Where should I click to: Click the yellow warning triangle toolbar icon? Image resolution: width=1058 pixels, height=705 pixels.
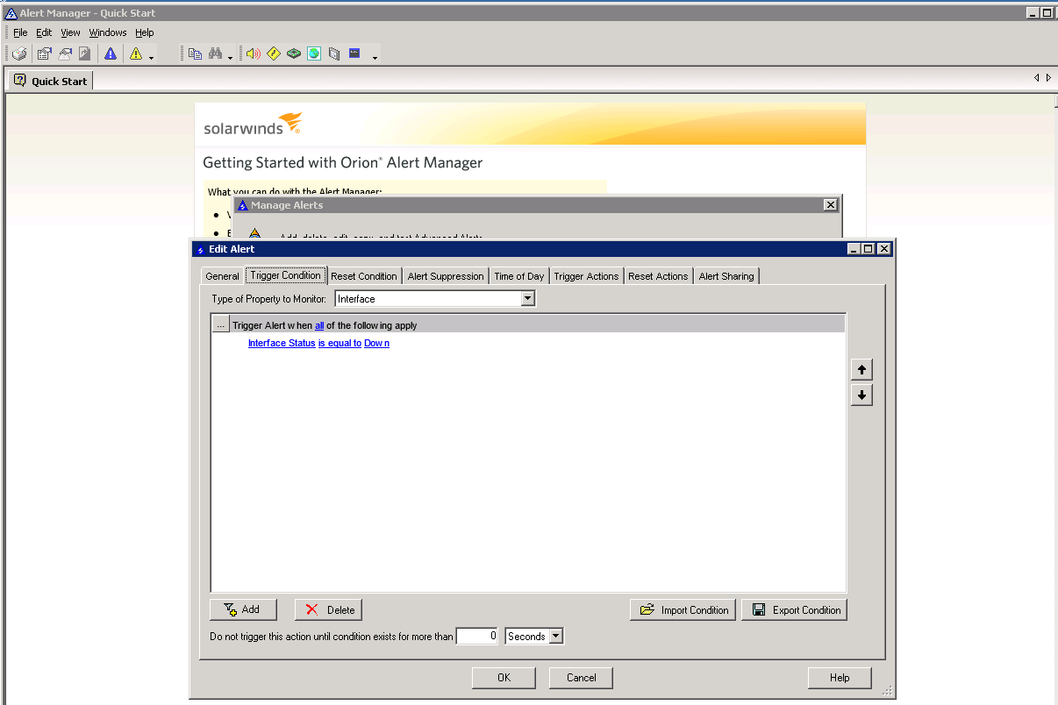coord(136,53)
